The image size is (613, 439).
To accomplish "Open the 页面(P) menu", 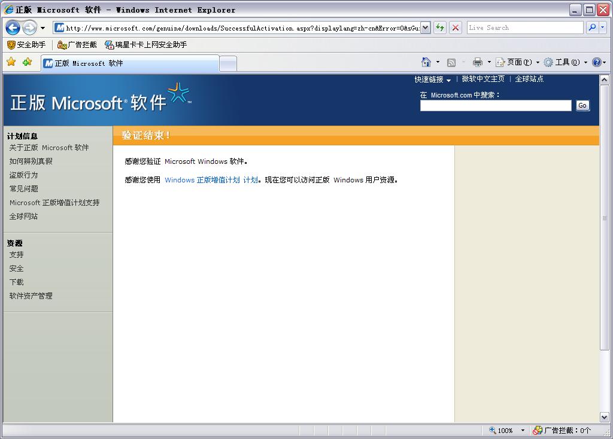I will [x=517, y=62].
